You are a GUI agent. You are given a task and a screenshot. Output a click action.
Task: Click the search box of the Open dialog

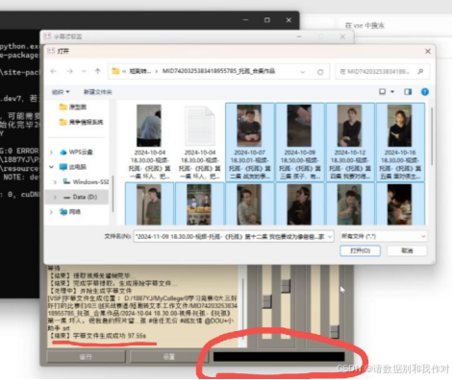coord(383,72)
